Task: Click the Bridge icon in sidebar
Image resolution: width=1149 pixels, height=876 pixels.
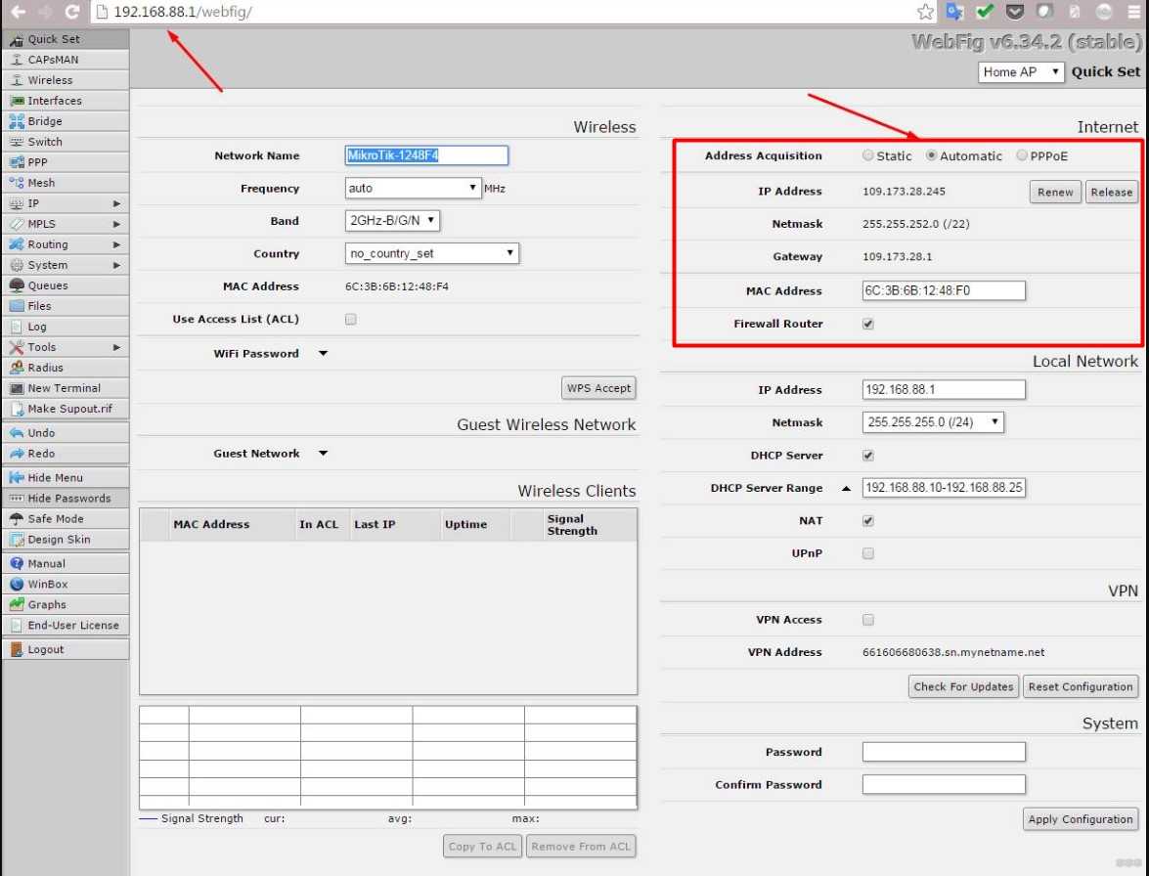Action: 17,121
